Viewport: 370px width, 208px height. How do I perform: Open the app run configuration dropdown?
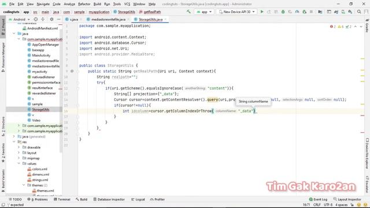(x=204, y=12)
